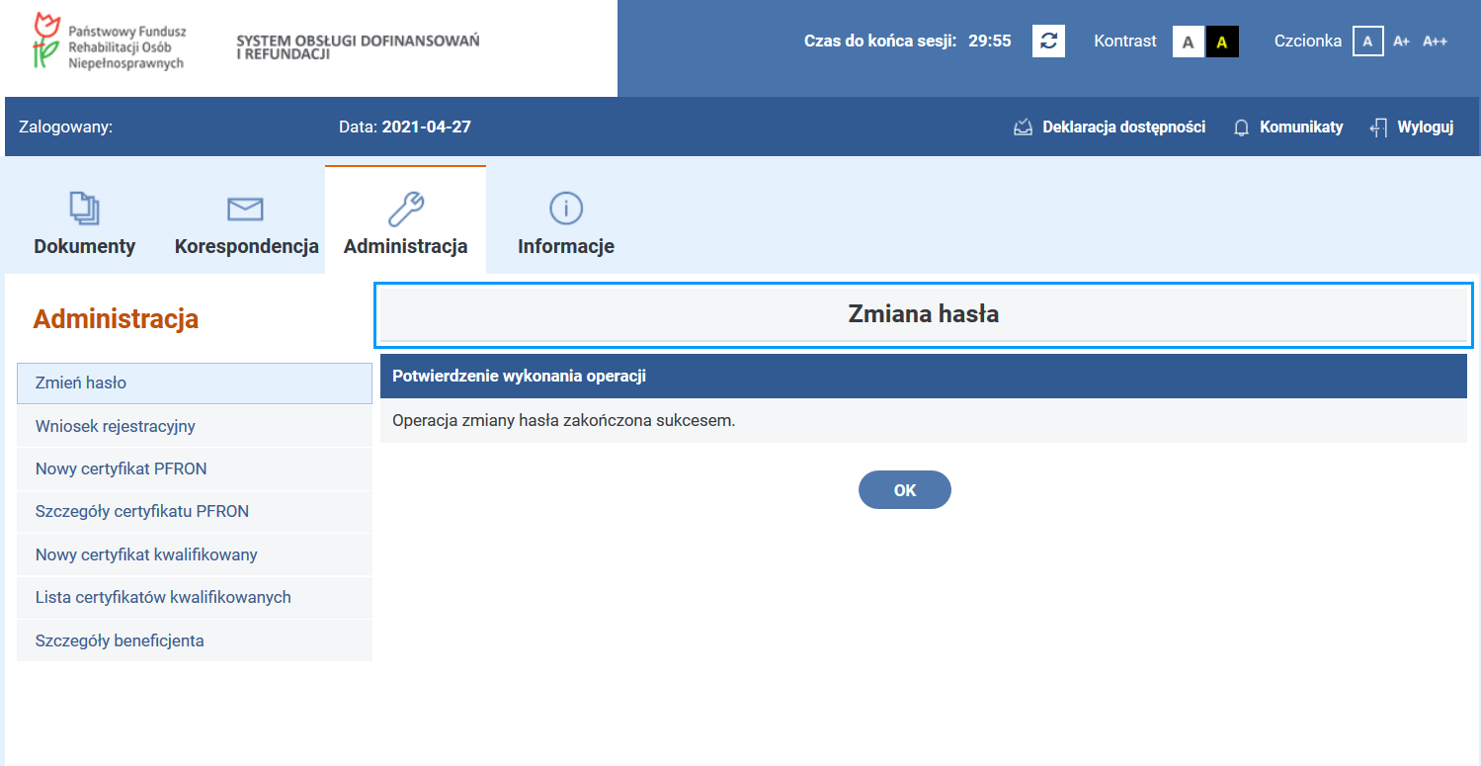This screenshot has height=766, width=1481.
Task: Click the Zalogowany label
Action: pos(66,127)
